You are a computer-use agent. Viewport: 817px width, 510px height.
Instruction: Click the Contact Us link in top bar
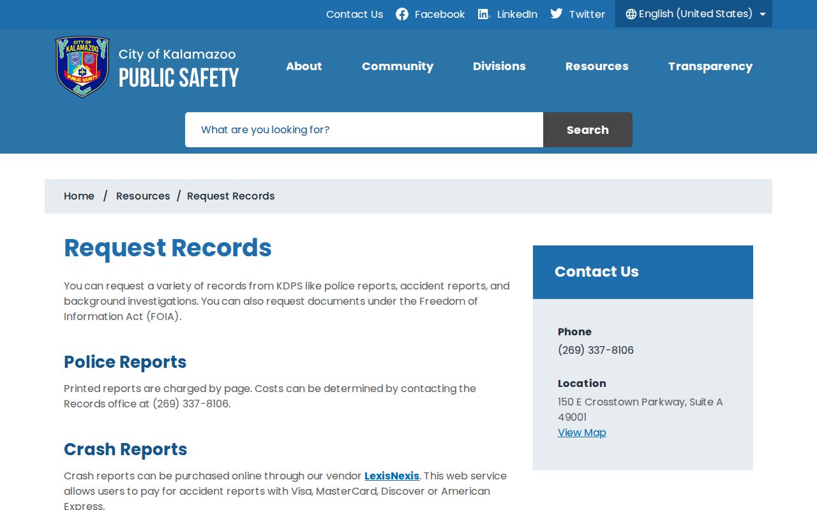pos(355,14)
